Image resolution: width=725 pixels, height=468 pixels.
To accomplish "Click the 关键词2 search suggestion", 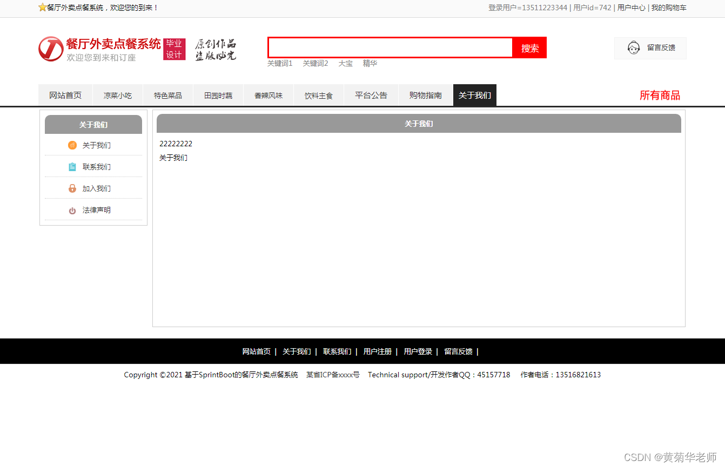I will (x=315, y=63).
